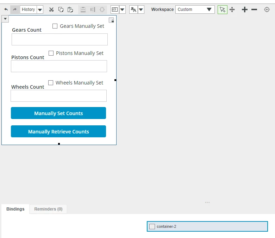Click the panel splitter ellipsis handle
Screen dimensions: 275x238
tap(207, 202)
